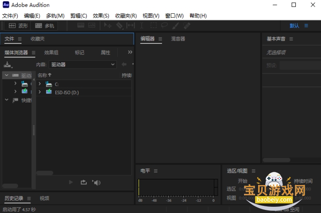Switch to Multitrack (多轨) view
Screen dimensions: 321x213
tap(44, 26)
